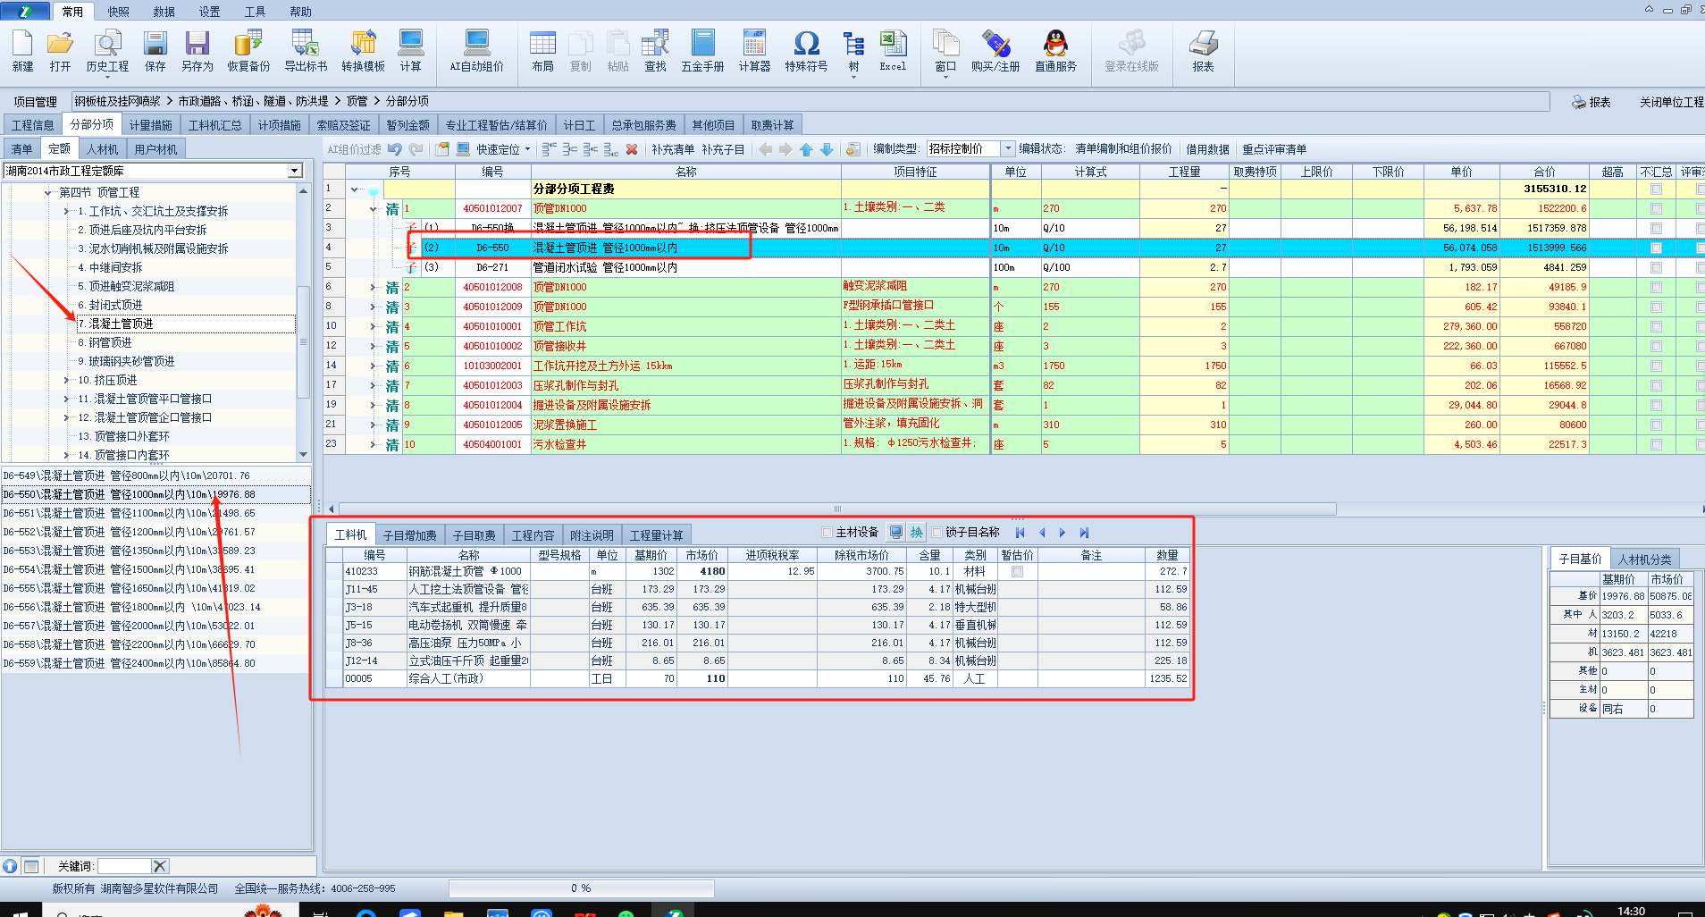Open 人材机分类 tab on right panel
This screenshot has height=917, width=1705.
1644,559
